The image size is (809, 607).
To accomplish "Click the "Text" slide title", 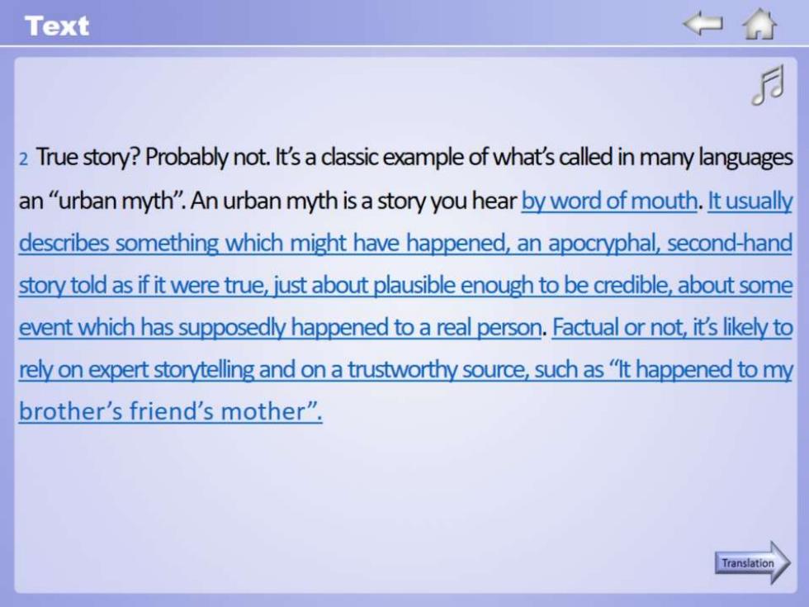I will (x=56, y=26).
